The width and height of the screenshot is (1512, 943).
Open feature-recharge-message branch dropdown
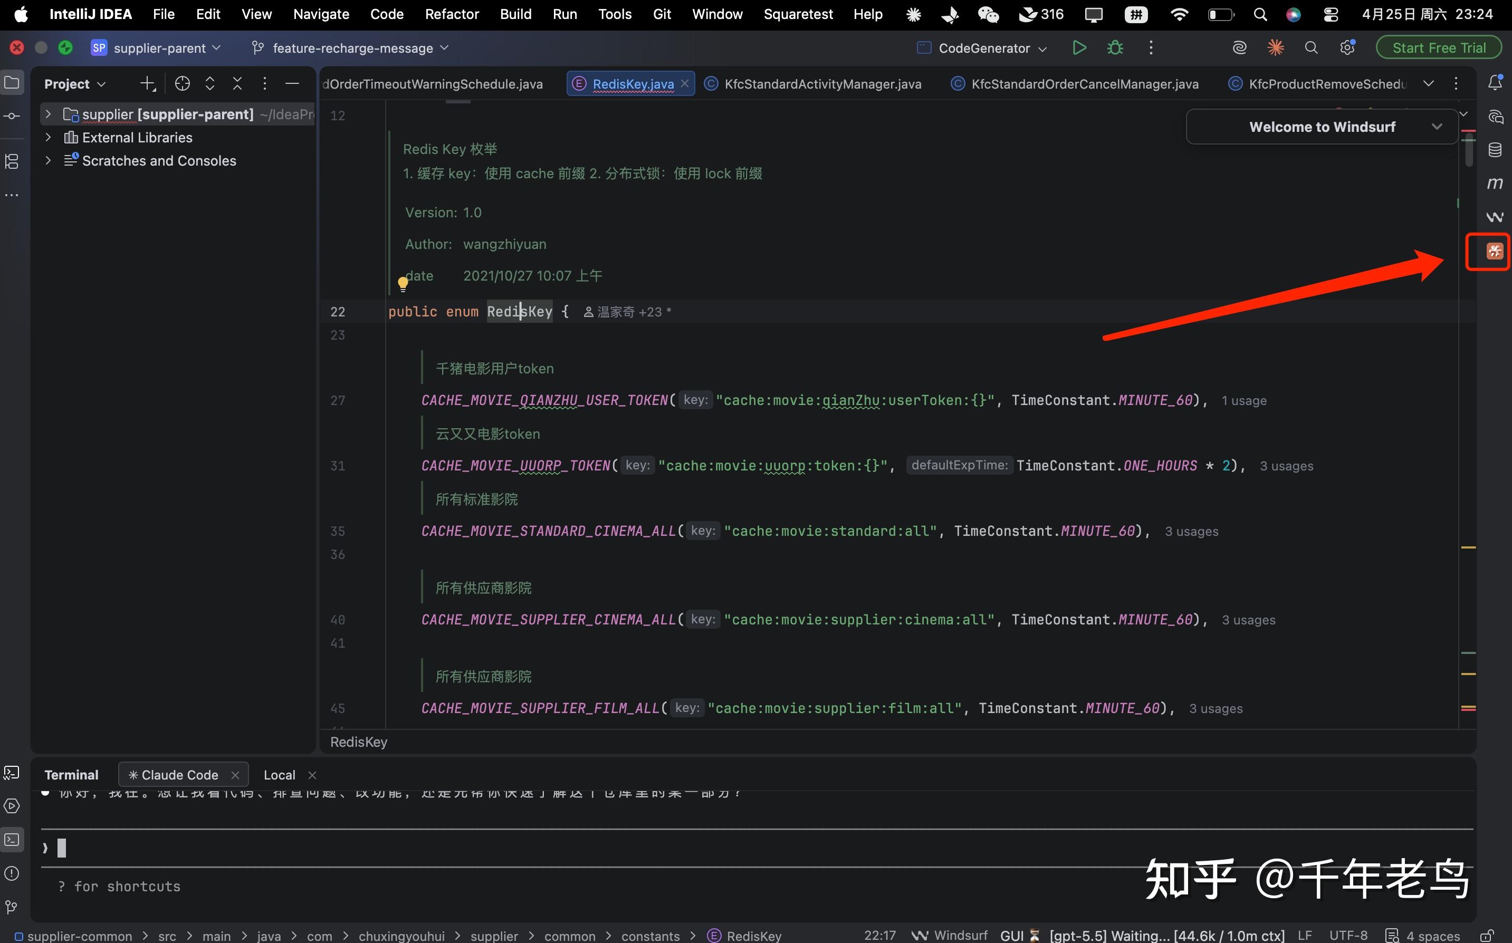click(349, 48)
